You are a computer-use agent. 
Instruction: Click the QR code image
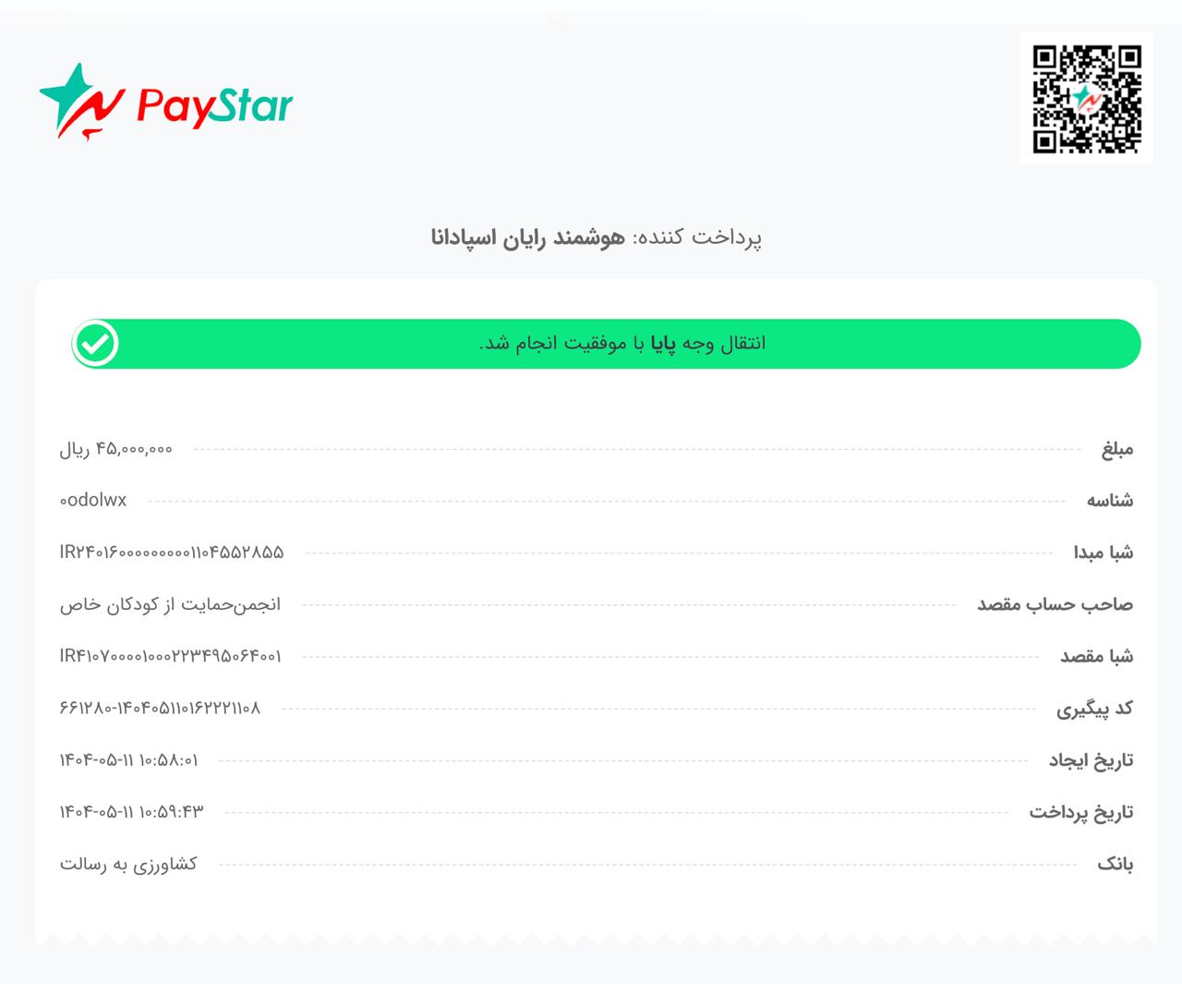pos(1087,99)
